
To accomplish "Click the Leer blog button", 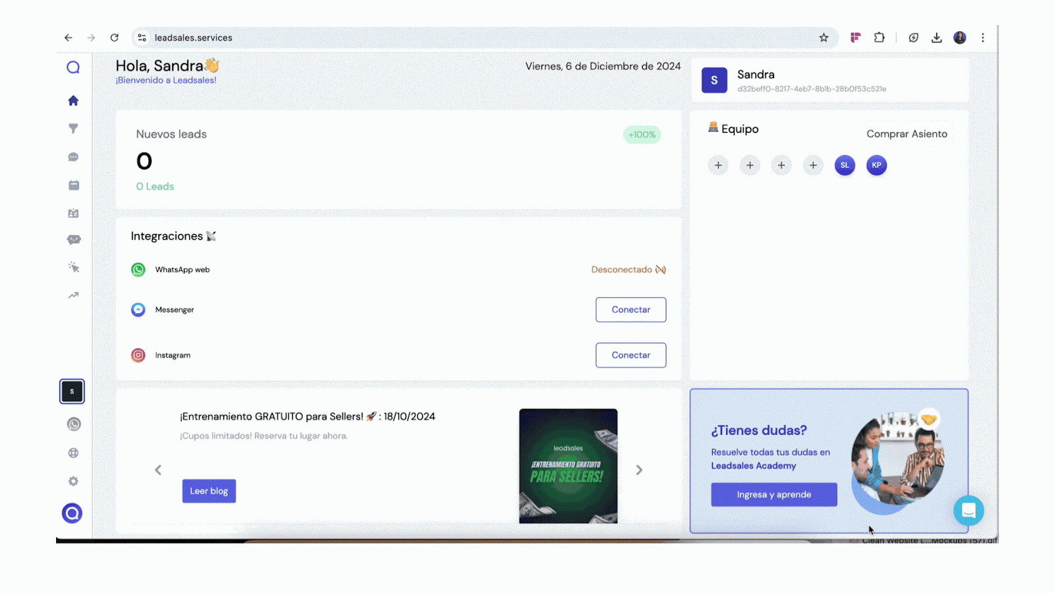I will click(x=209, y=491).
